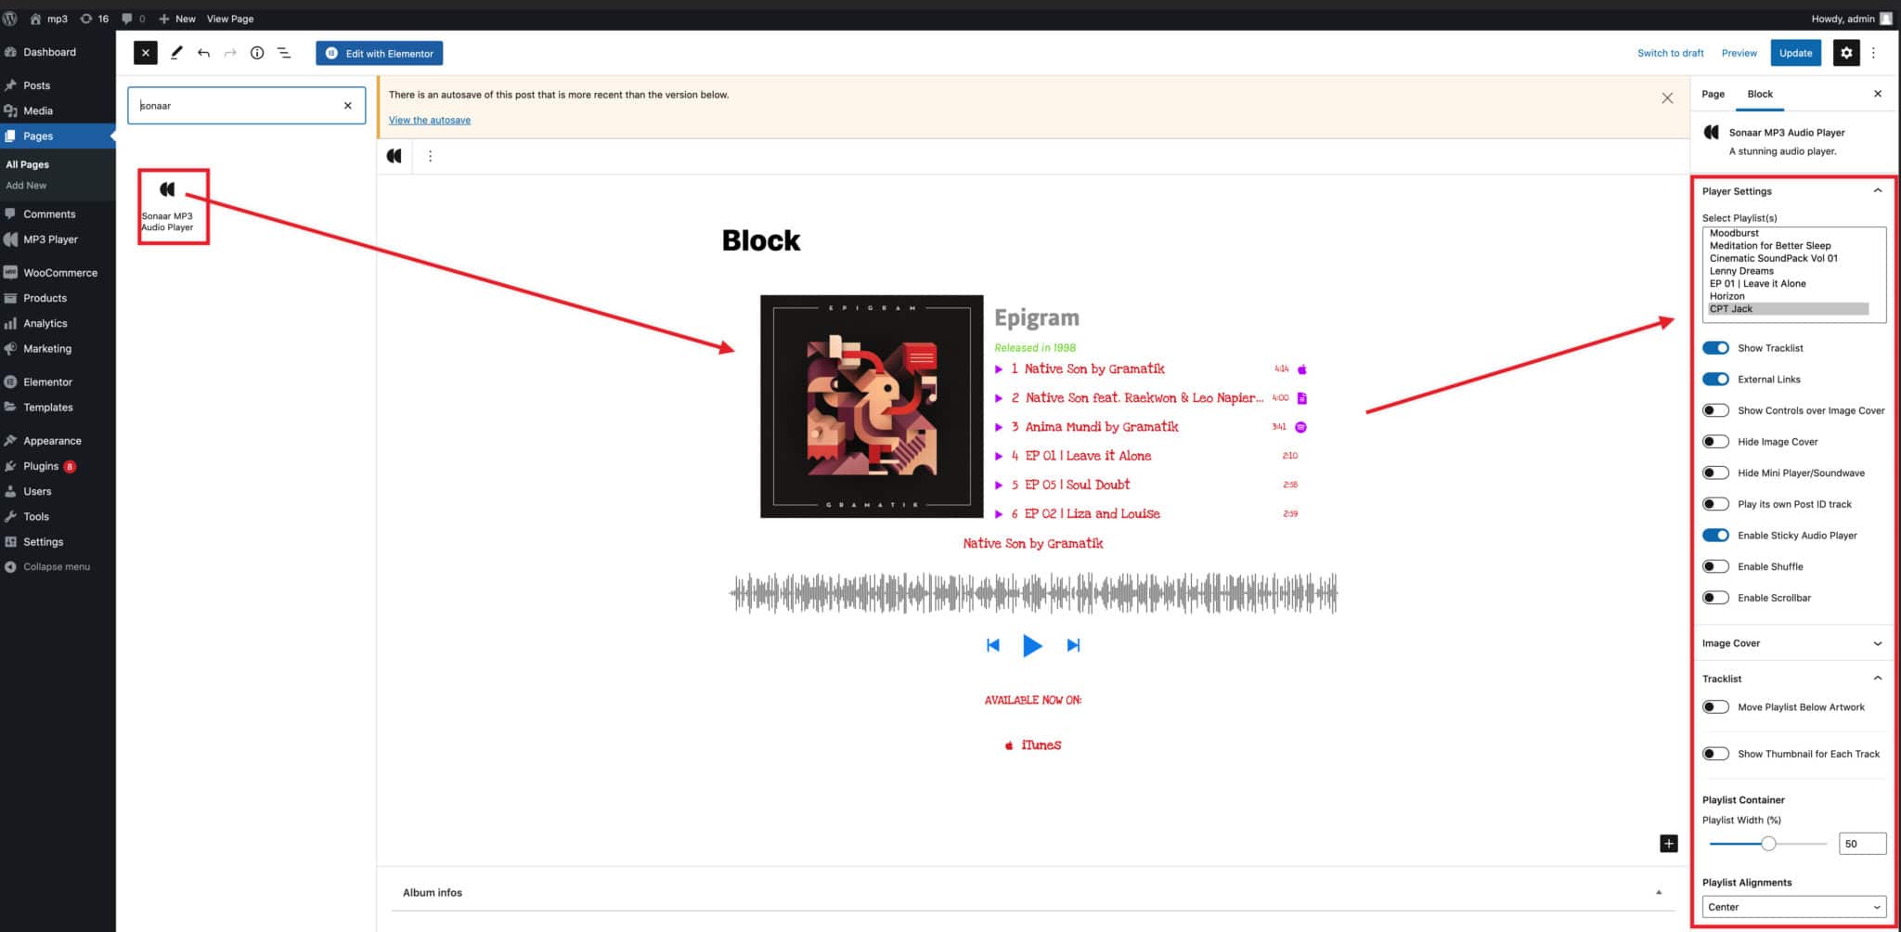The image size is (1901, 932).
Task: Click the Update button
Action: click(x=1795, y=53)
